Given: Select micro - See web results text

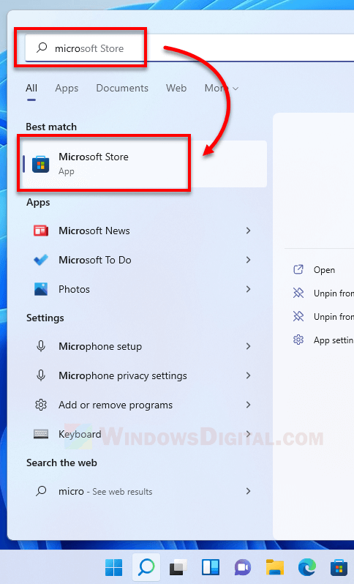Looking at the screenshot, I should [x=105, y=492].
